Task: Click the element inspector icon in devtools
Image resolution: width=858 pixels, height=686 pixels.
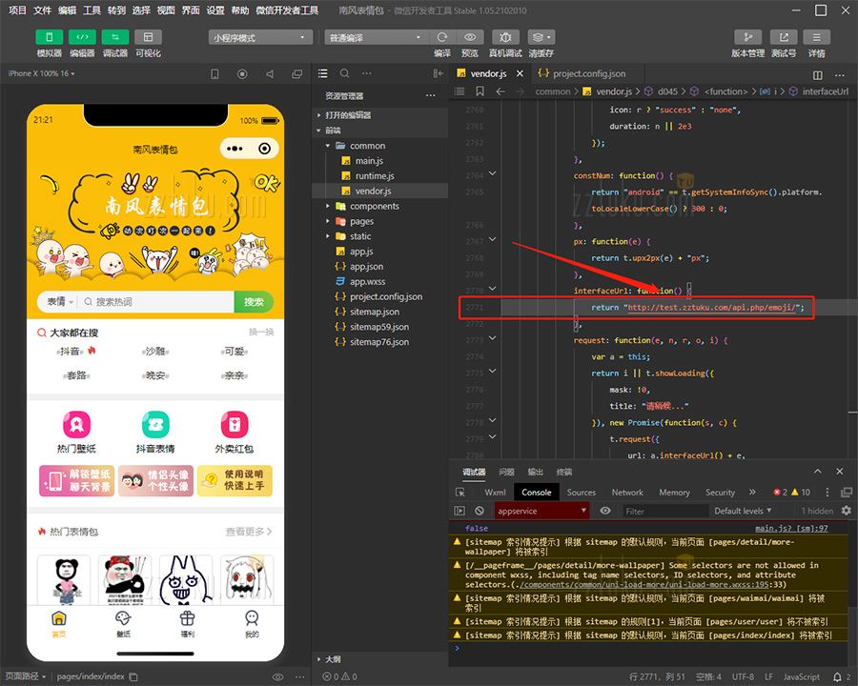Action: [460, 493]
